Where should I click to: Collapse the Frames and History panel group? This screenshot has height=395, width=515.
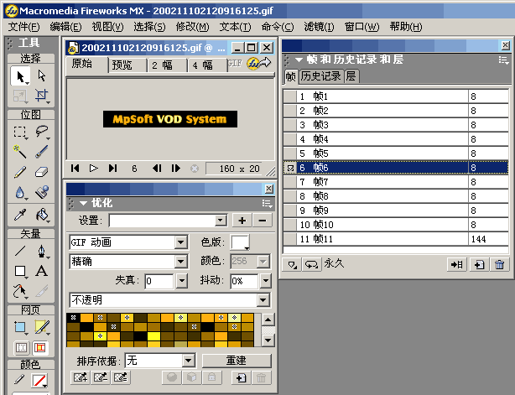point(299,60)
